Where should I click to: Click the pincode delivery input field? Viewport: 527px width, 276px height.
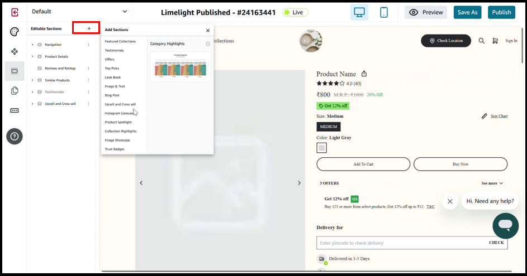pyautogui.click(x=400, y=243)
